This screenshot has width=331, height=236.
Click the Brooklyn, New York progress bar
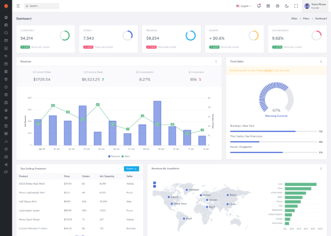pos(274,131)
